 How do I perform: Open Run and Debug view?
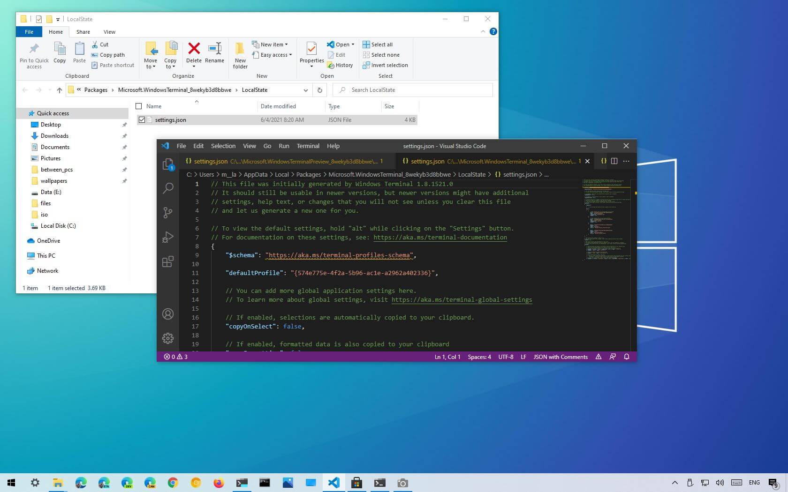(x=167, y=237)
